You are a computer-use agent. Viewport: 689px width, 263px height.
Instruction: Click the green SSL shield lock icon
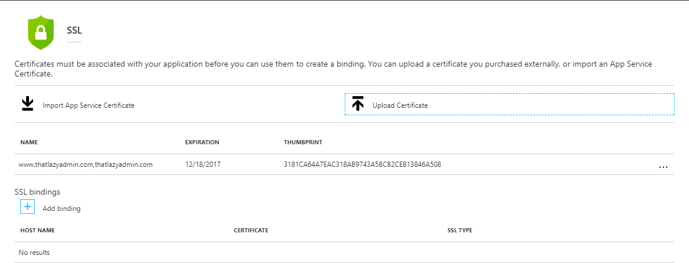41,32
